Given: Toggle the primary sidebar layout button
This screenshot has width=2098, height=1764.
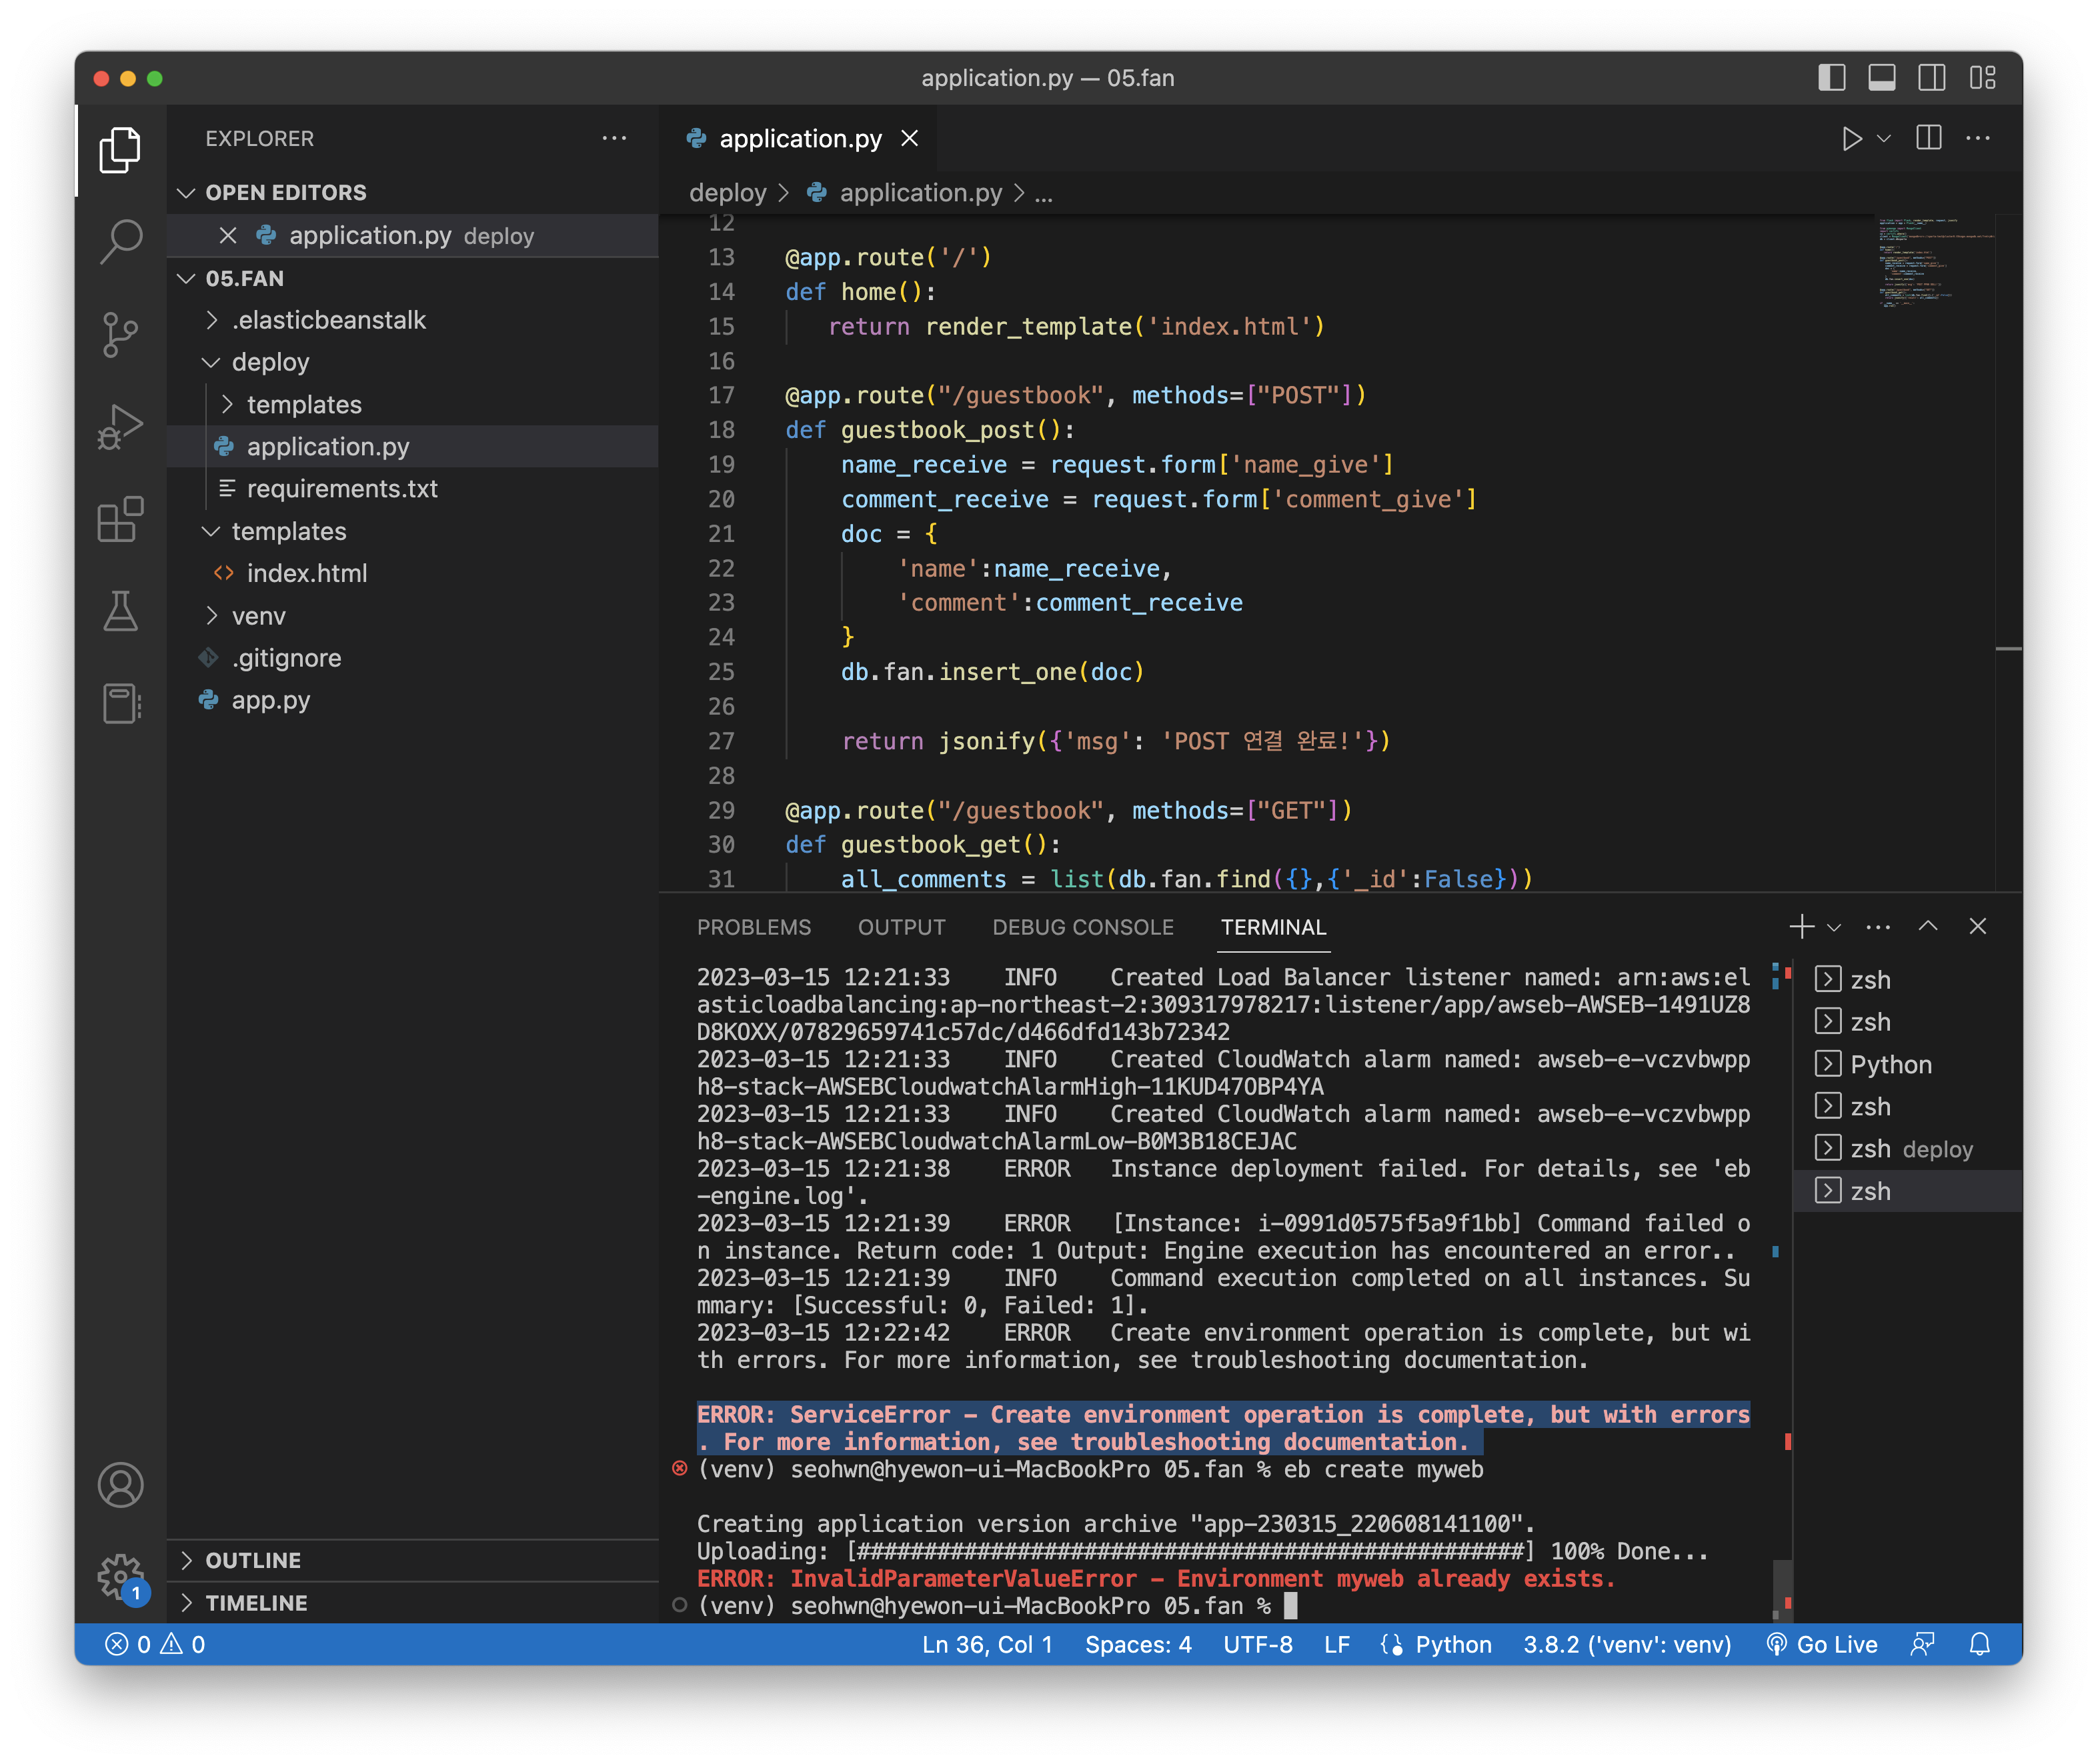Looking at the screenshot, I should [x=1831, y=78].
